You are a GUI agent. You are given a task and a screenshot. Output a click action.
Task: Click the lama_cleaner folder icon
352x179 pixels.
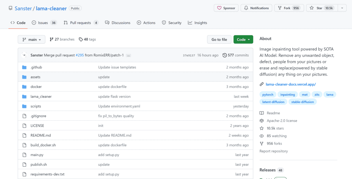tap(24, 97)
